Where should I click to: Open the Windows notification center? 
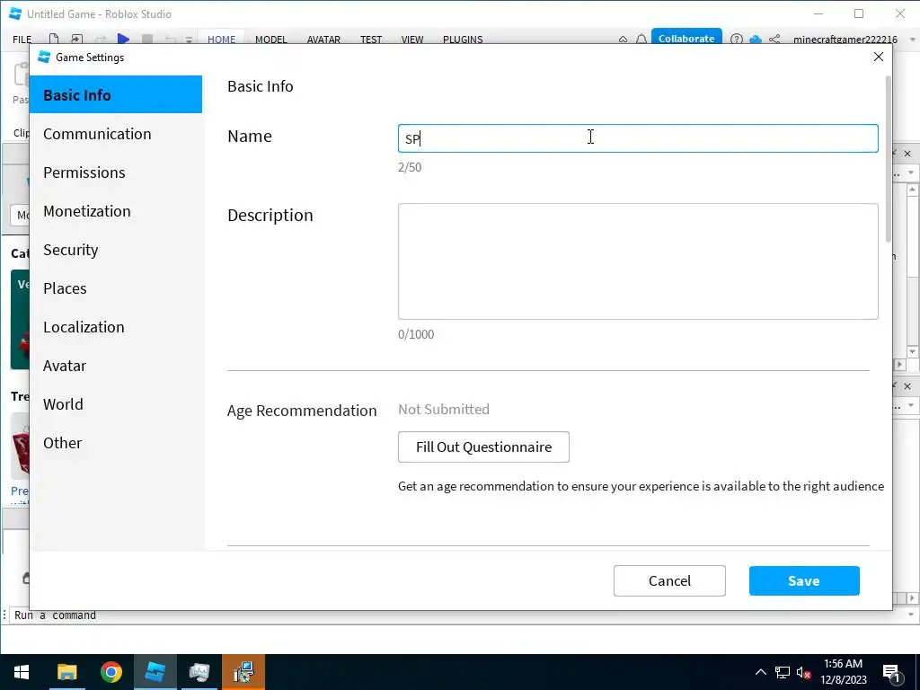point(892,672)
